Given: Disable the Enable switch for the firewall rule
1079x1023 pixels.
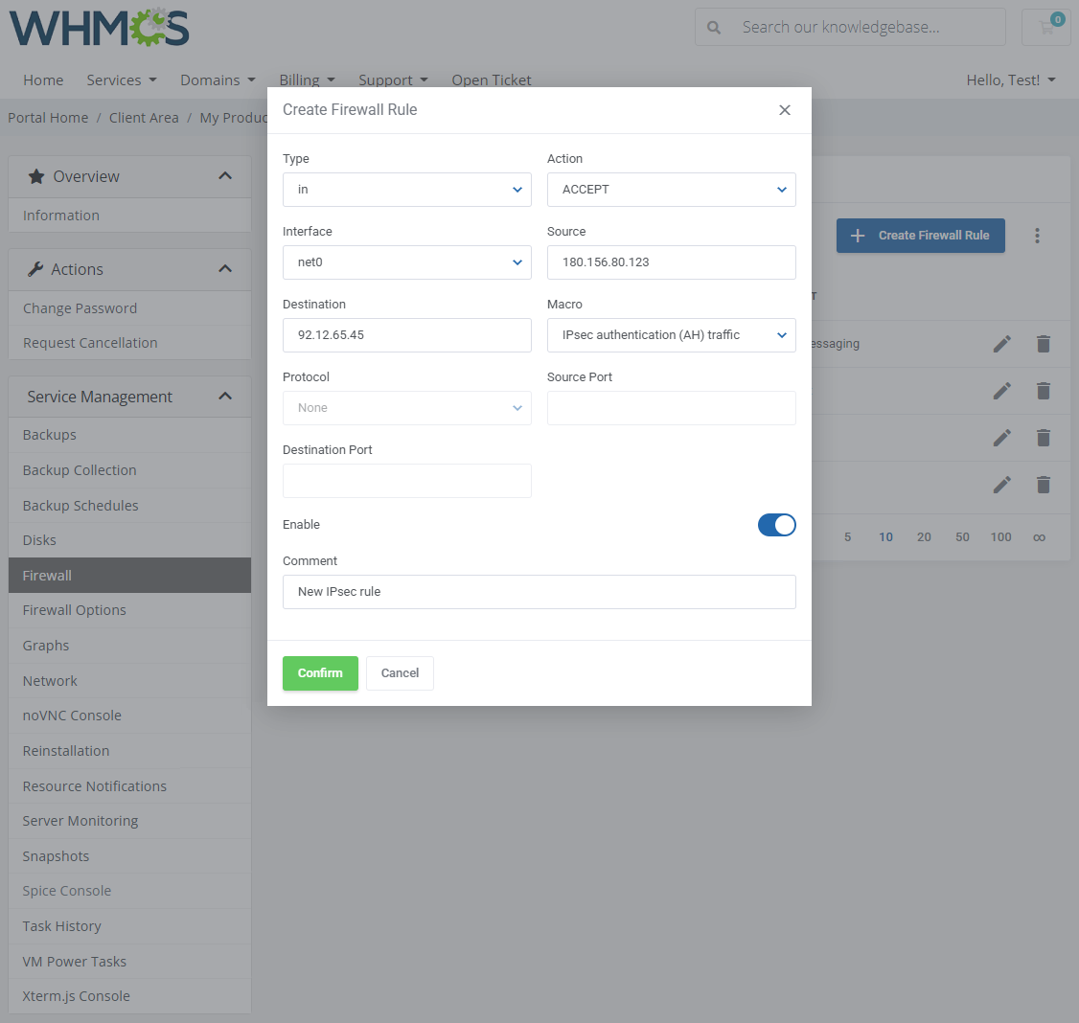Looking at the screenshot, I should tap(776, 525).
